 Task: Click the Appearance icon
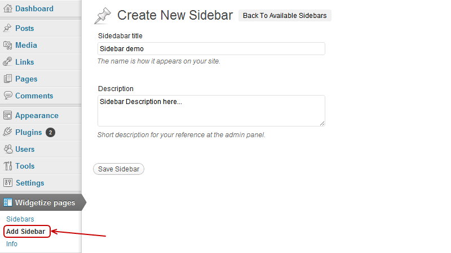(7, 115)
